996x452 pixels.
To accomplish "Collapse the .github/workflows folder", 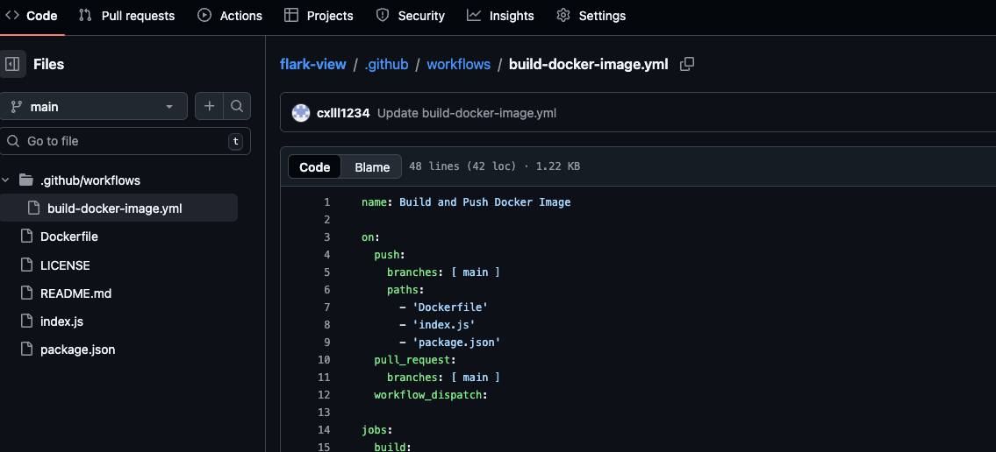I will pyautogui.click(x=7, y=180).
